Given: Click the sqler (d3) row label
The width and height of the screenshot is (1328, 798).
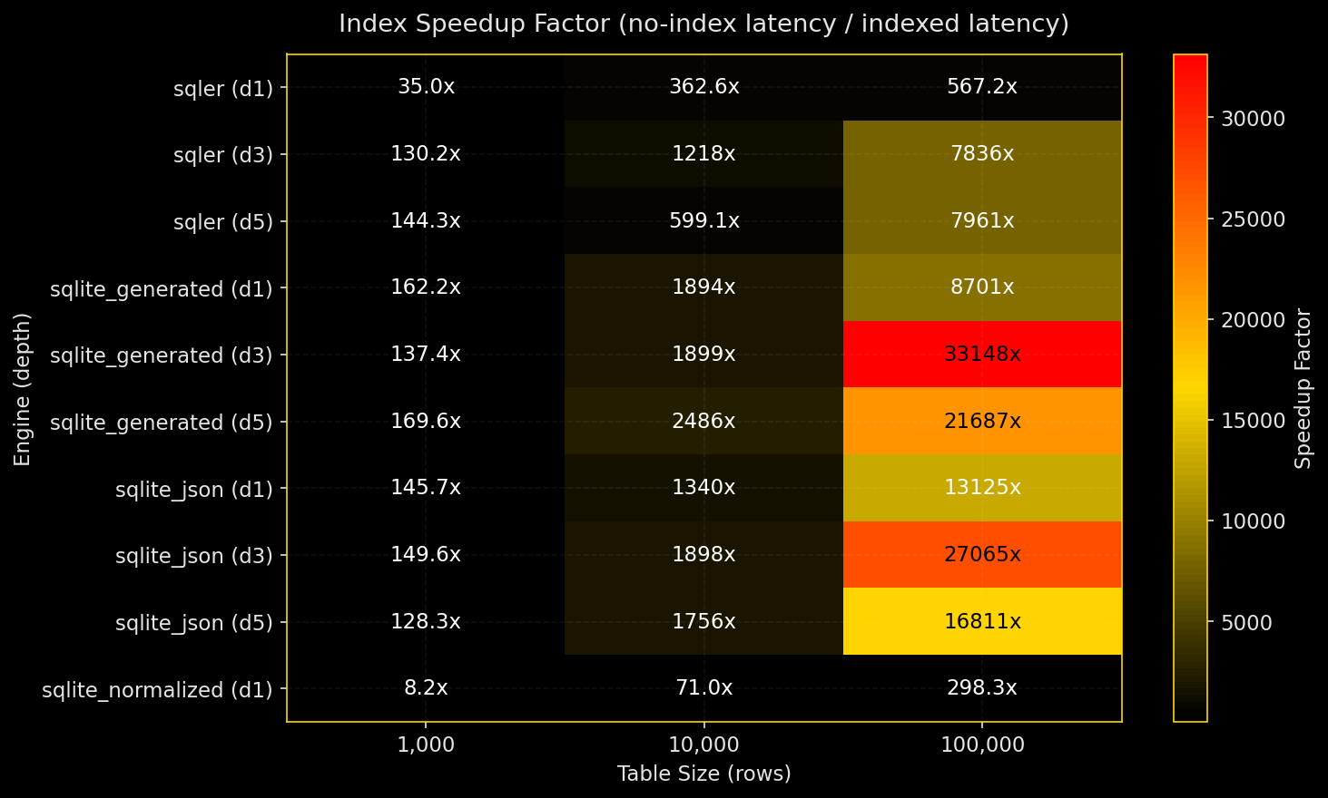Looking at the screenshot, I should pyautogui.click(x=223, y=155).
